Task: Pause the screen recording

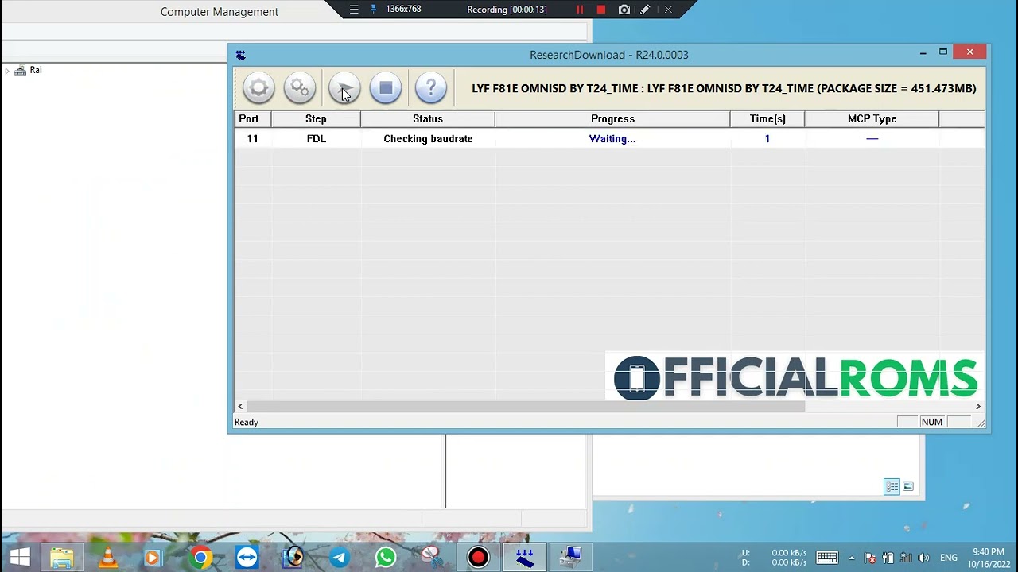Action: 580,10
